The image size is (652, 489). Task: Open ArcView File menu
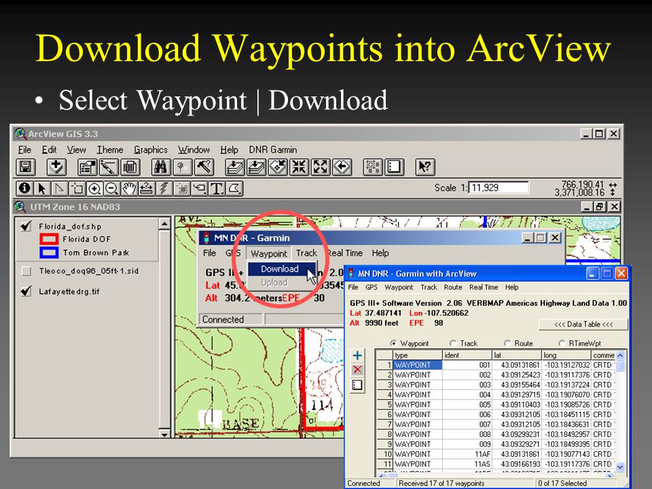pyautogui.click(x=24, y=149)
